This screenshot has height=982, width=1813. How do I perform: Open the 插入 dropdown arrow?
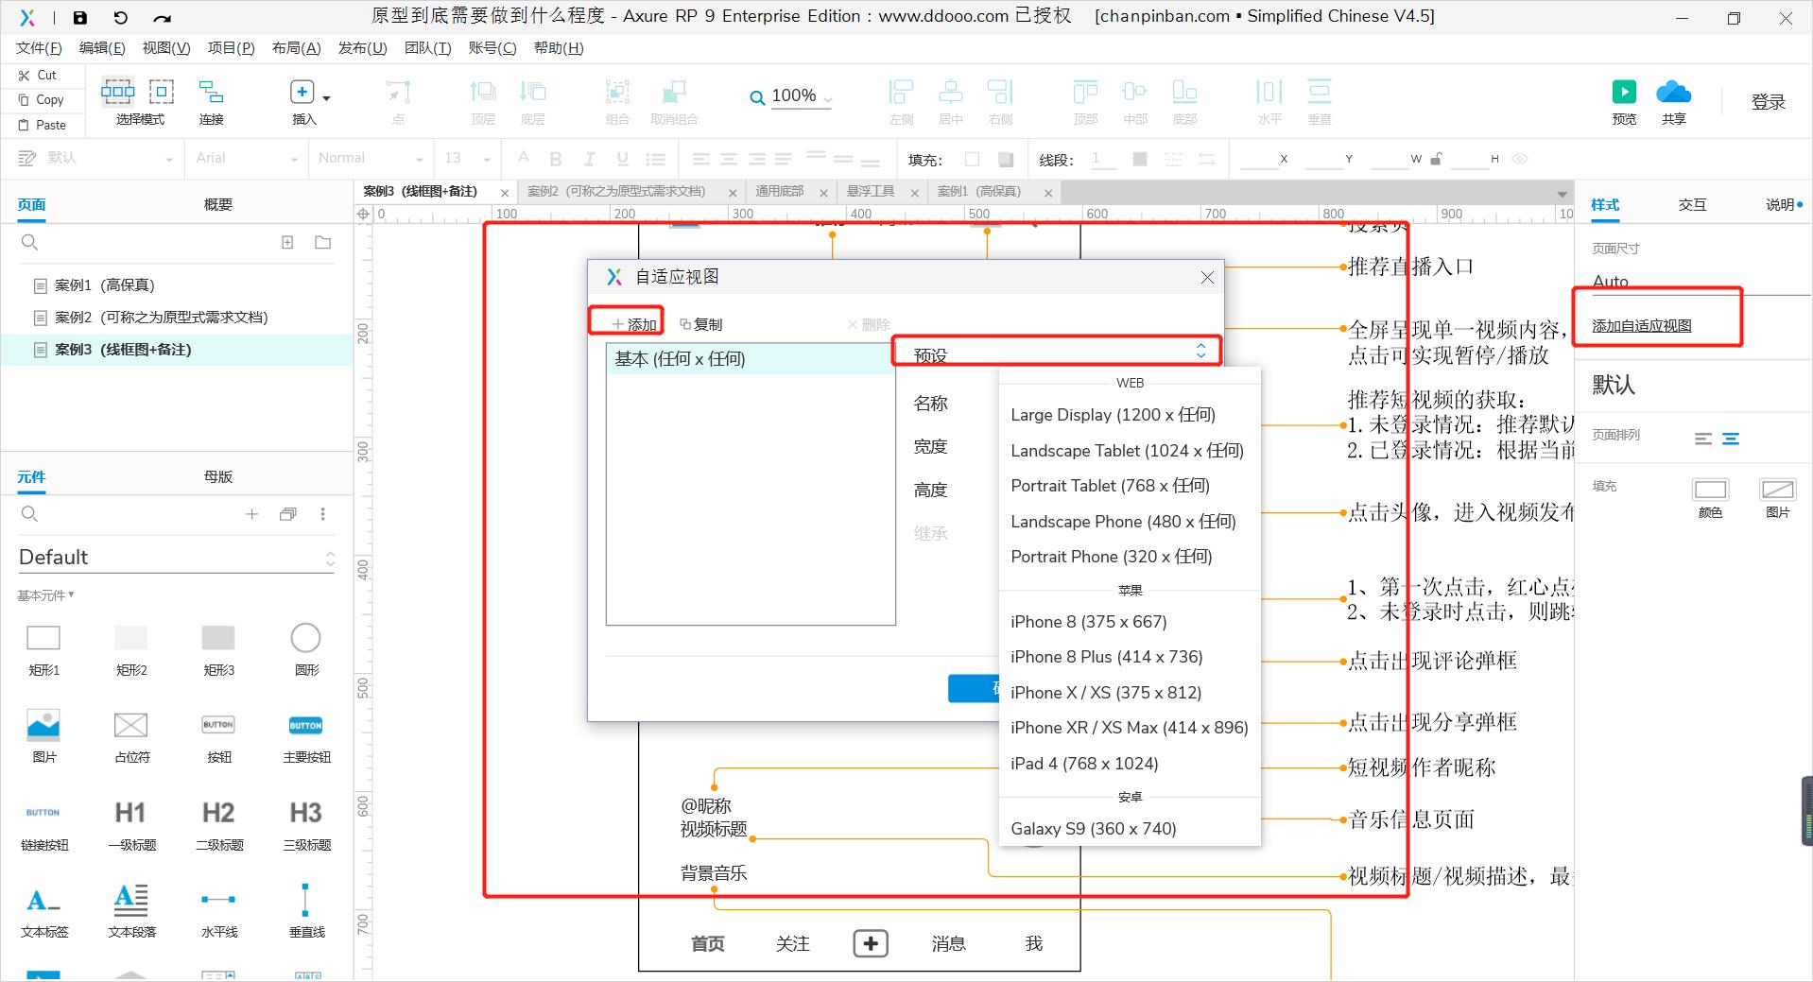click(326, 98)
